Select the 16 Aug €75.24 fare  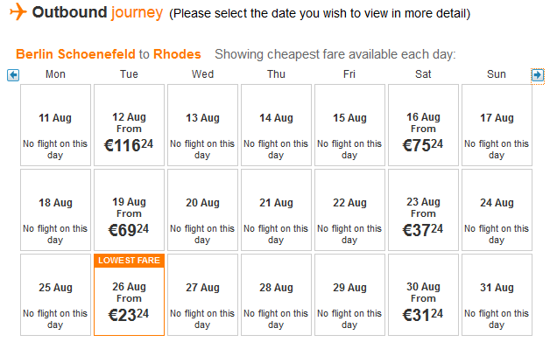pos(423,125)
